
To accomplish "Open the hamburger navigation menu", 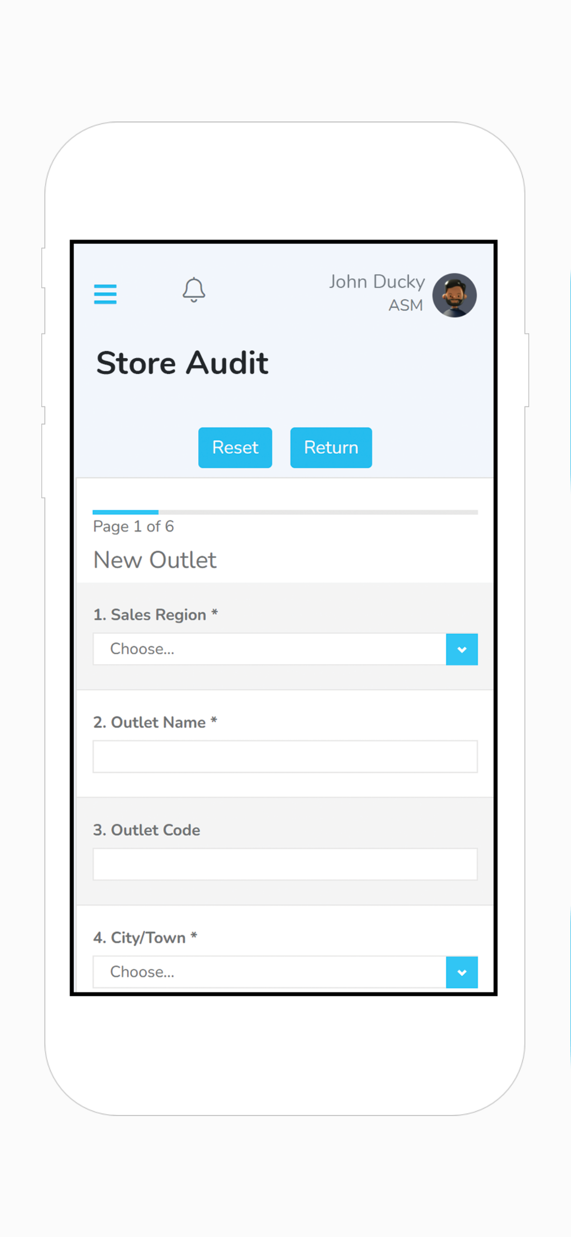I will [x=105, y=294].
